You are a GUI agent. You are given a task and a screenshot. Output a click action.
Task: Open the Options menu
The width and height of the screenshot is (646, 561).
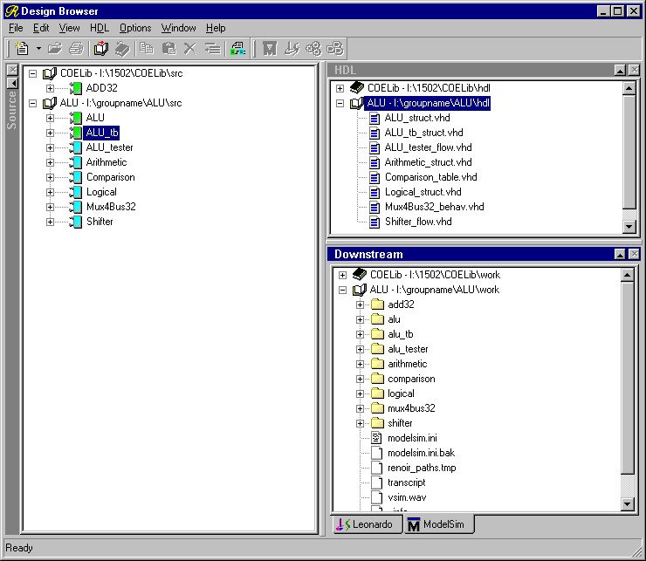tap(135, 28)
